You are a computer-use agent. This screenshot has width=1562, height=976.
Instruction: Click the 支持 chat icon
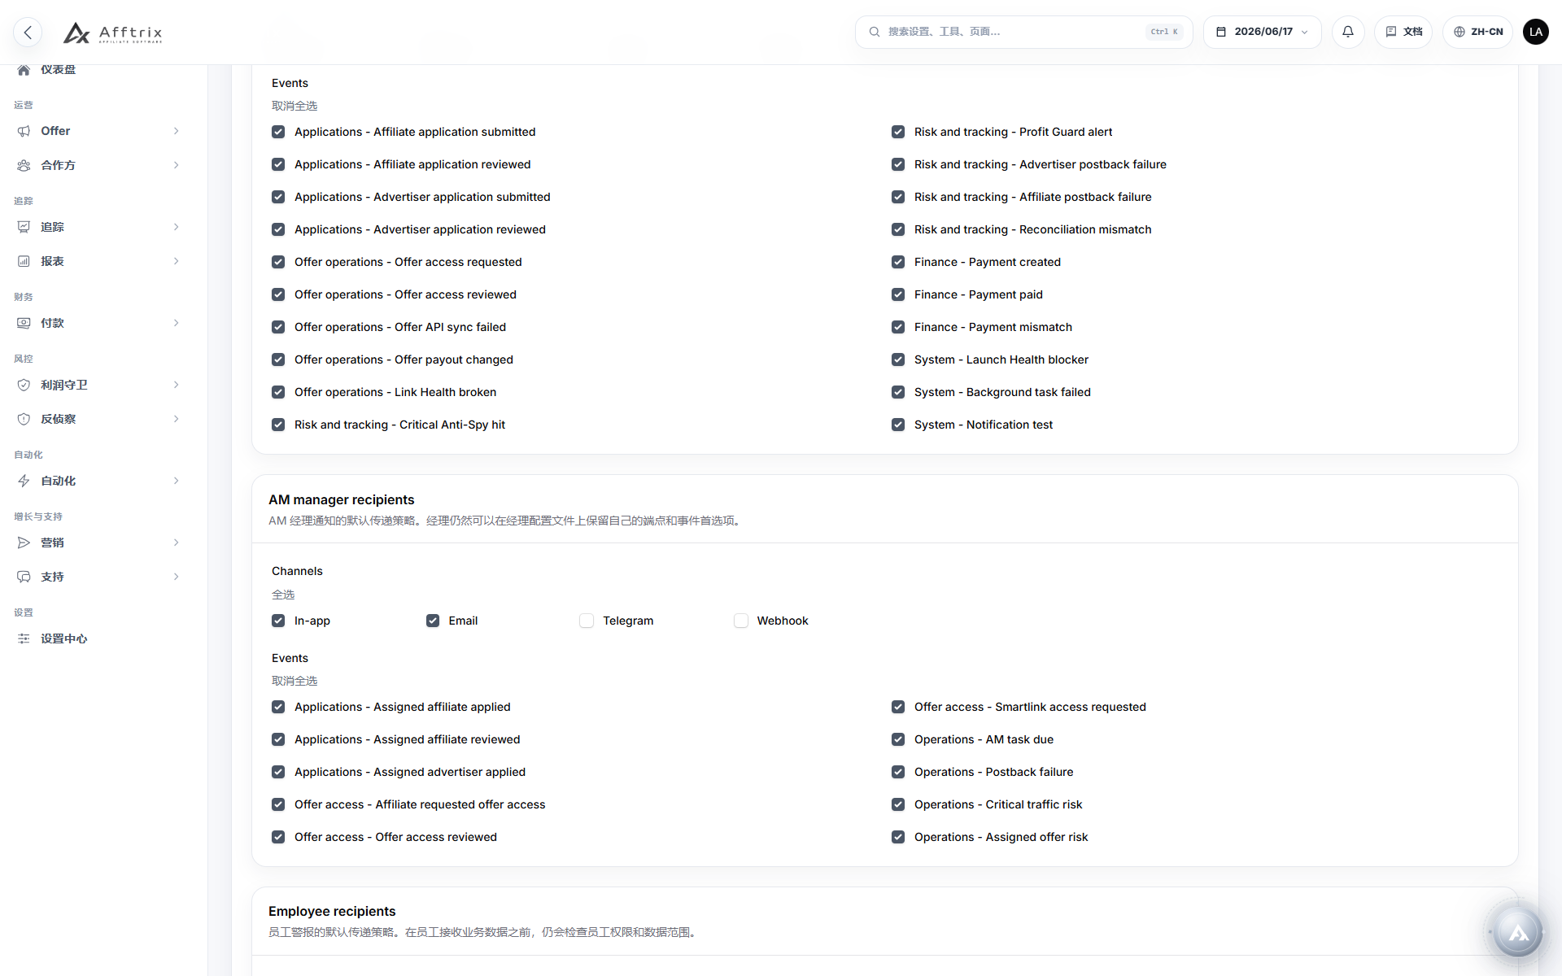point(24,577)
